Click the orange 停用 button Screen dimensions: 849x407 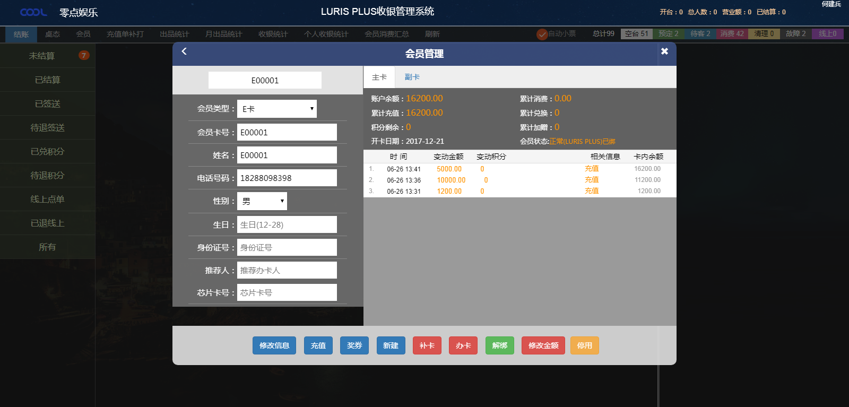coord(584,345)
